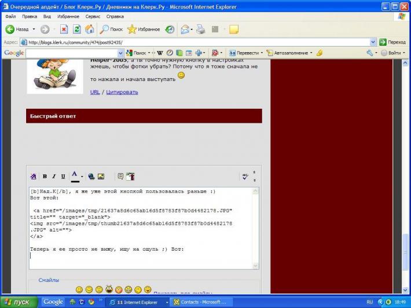Click inside the reply message text area
411x308 pixels.
pyautogui.click(x=141, y=228)
